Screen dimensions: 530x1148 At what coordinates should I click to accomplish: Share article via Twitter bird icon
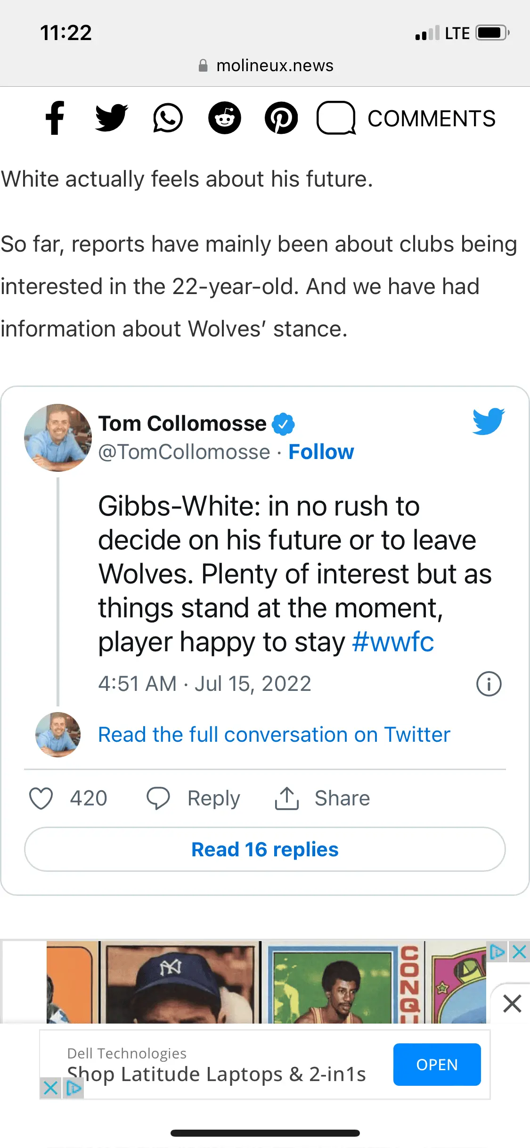coord(111,118)
